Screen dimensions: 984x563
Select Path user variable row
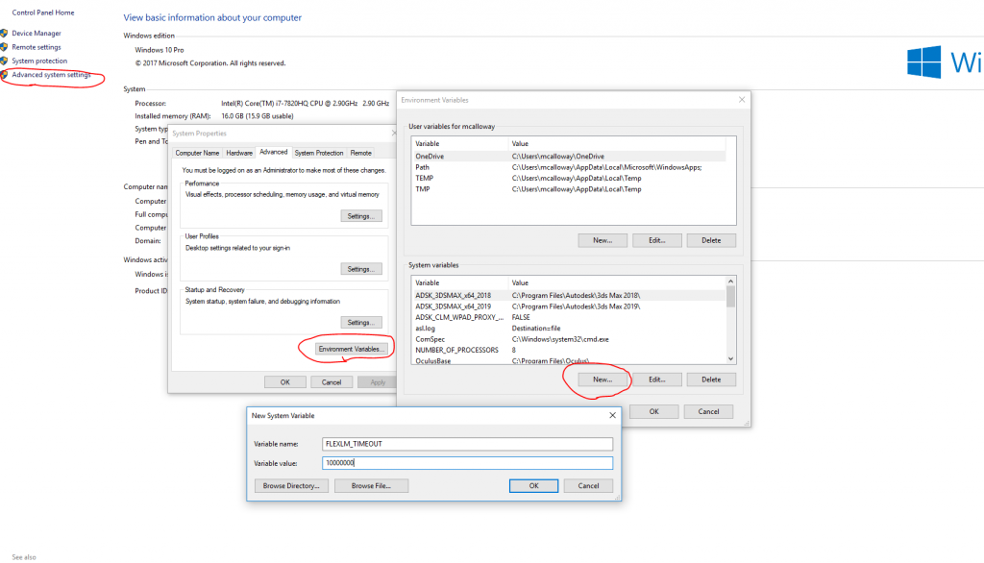pos(570,167)
